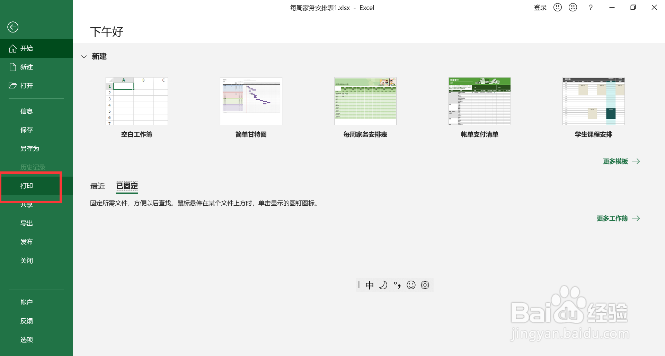Open the 简单甘特图 template thumbnail
The width and height of the screenshot is (665, 356).
tap(251, 101)
